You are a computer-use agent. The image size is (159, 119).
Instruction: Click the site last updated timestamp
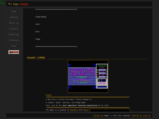coord(141,115)
